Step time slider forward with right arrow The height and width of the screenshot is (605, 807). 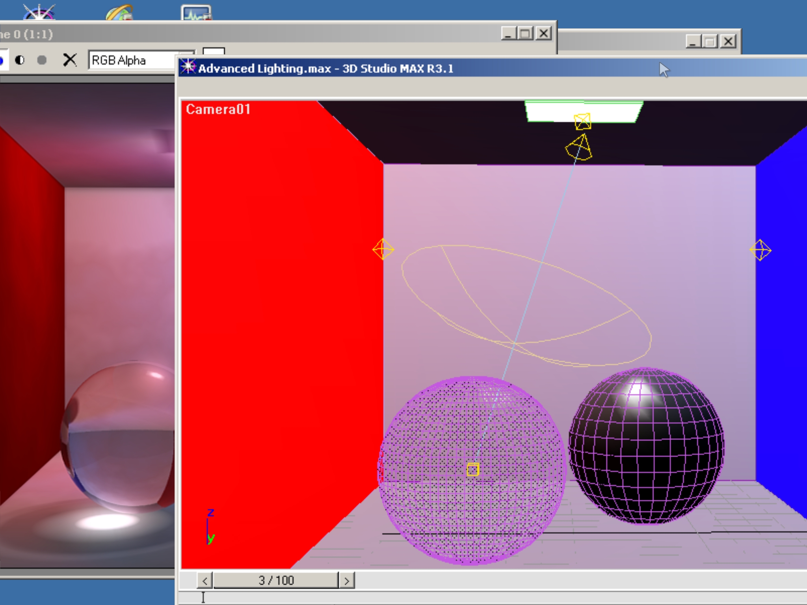347,581
